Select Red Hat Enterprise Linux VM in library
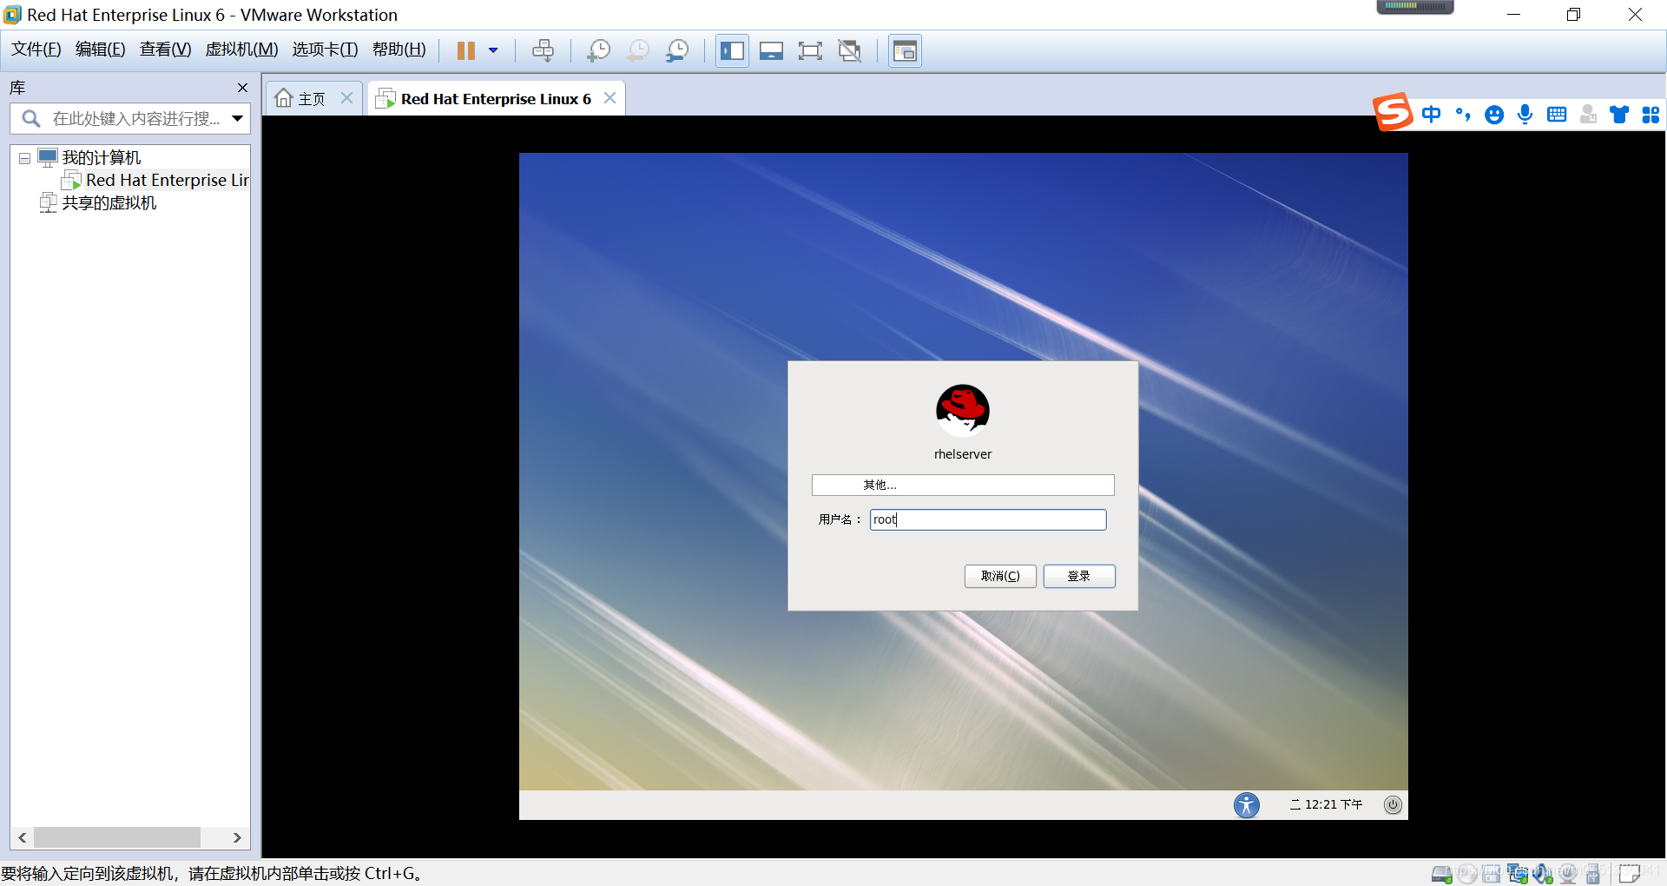 pyautogui.click(x=167, y=181)
